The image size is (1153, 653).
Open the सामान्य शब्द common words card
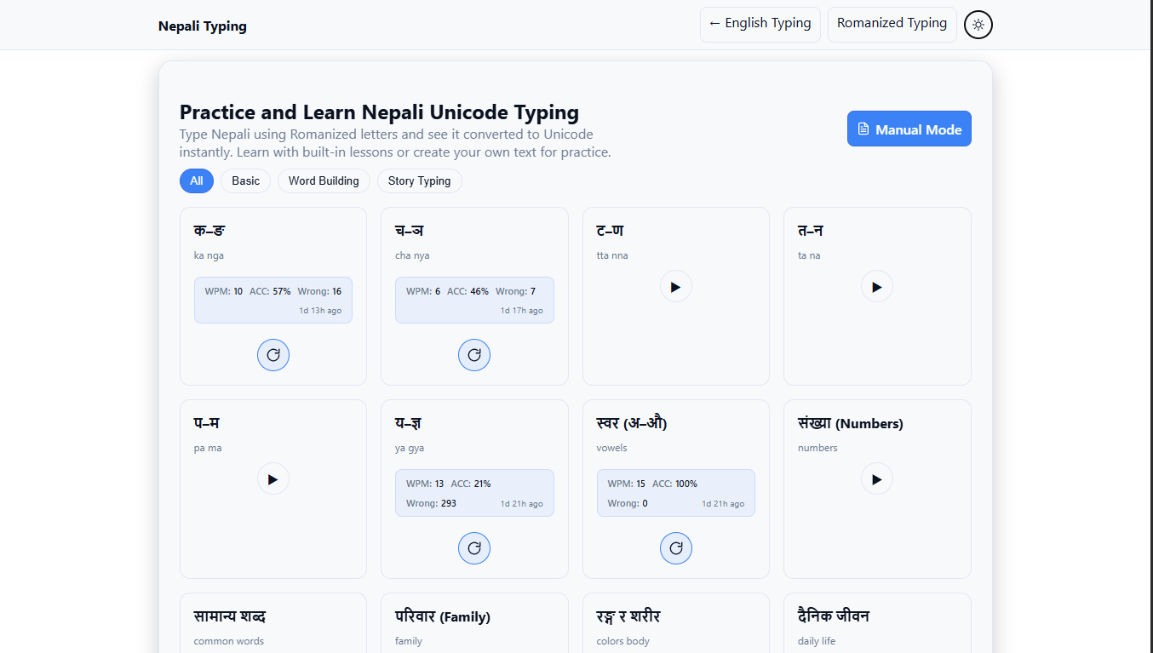(x=272, y=622)
